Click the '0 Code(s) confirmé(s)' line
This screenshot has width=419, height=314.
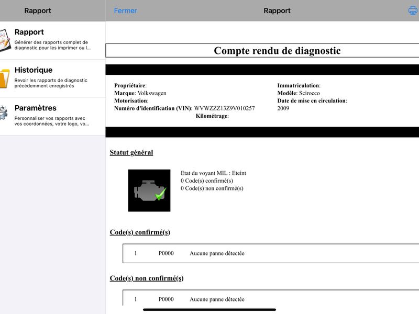(207, 181)
